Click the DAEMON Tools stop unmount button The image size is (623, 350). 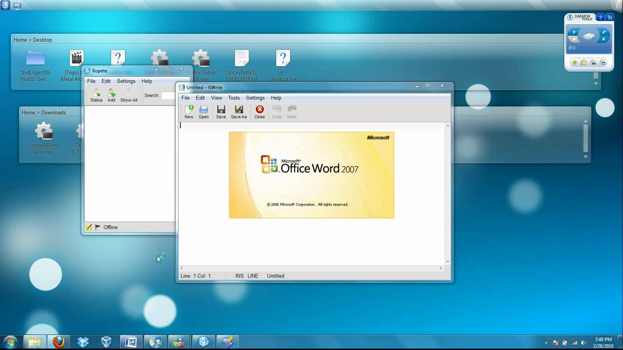(x=574, y=39)
